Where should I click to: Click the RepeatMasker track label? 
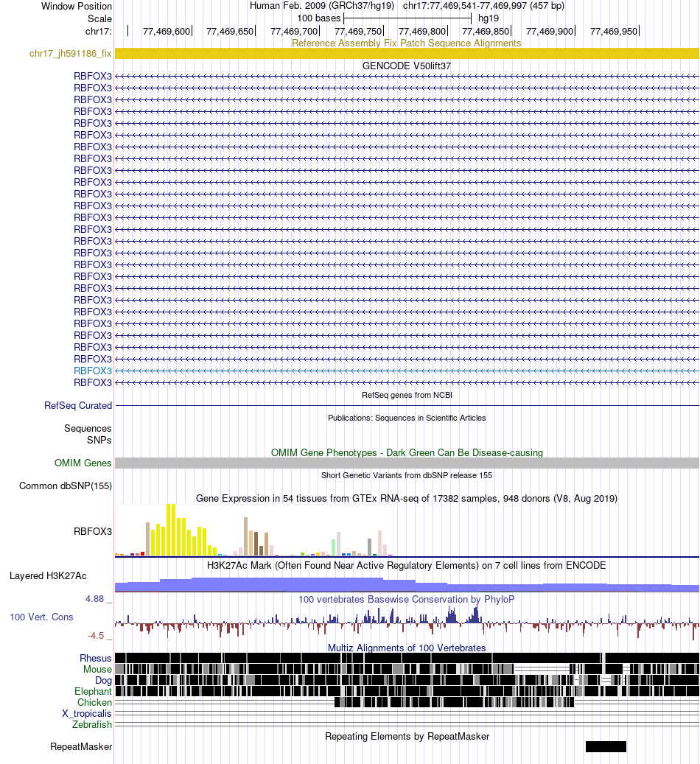click(x=81, y=747)
